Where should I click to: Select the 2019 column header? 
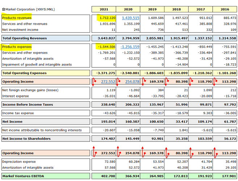pos(152,9)
